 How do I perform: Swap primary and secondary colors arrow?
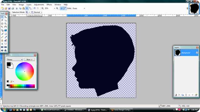[12, 63]
